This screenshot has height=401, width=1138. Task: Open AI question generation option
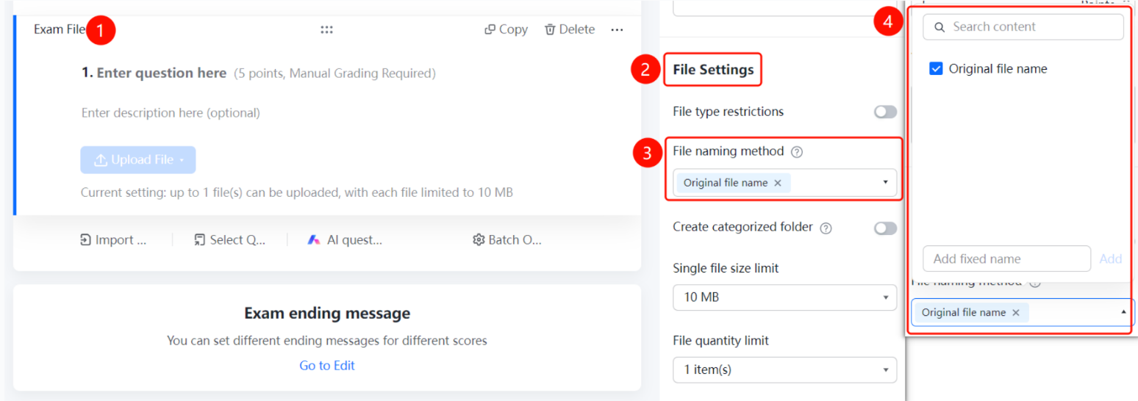[x=345, y=239]
